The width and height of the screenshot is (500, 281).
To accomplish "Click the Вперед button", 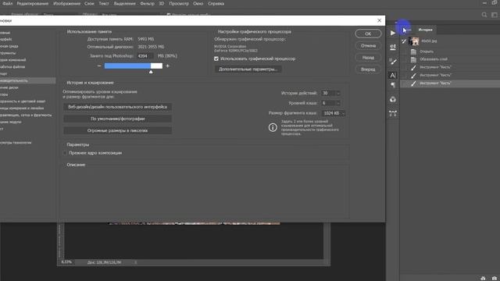I will coord(368,69).
